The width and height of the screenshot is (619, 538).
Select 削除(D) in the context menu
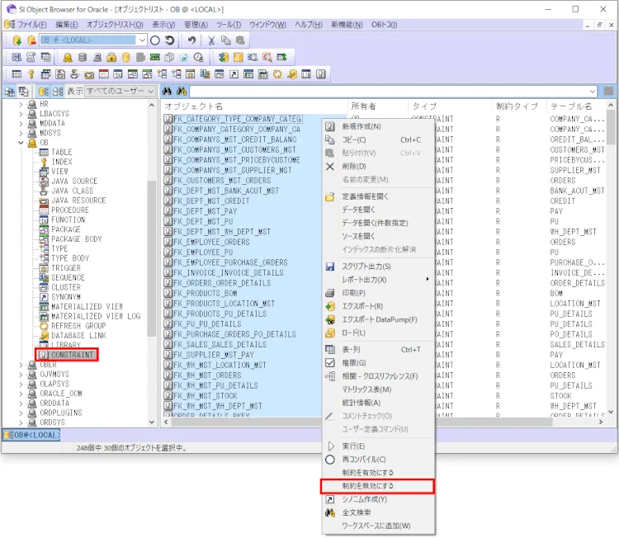380,167
